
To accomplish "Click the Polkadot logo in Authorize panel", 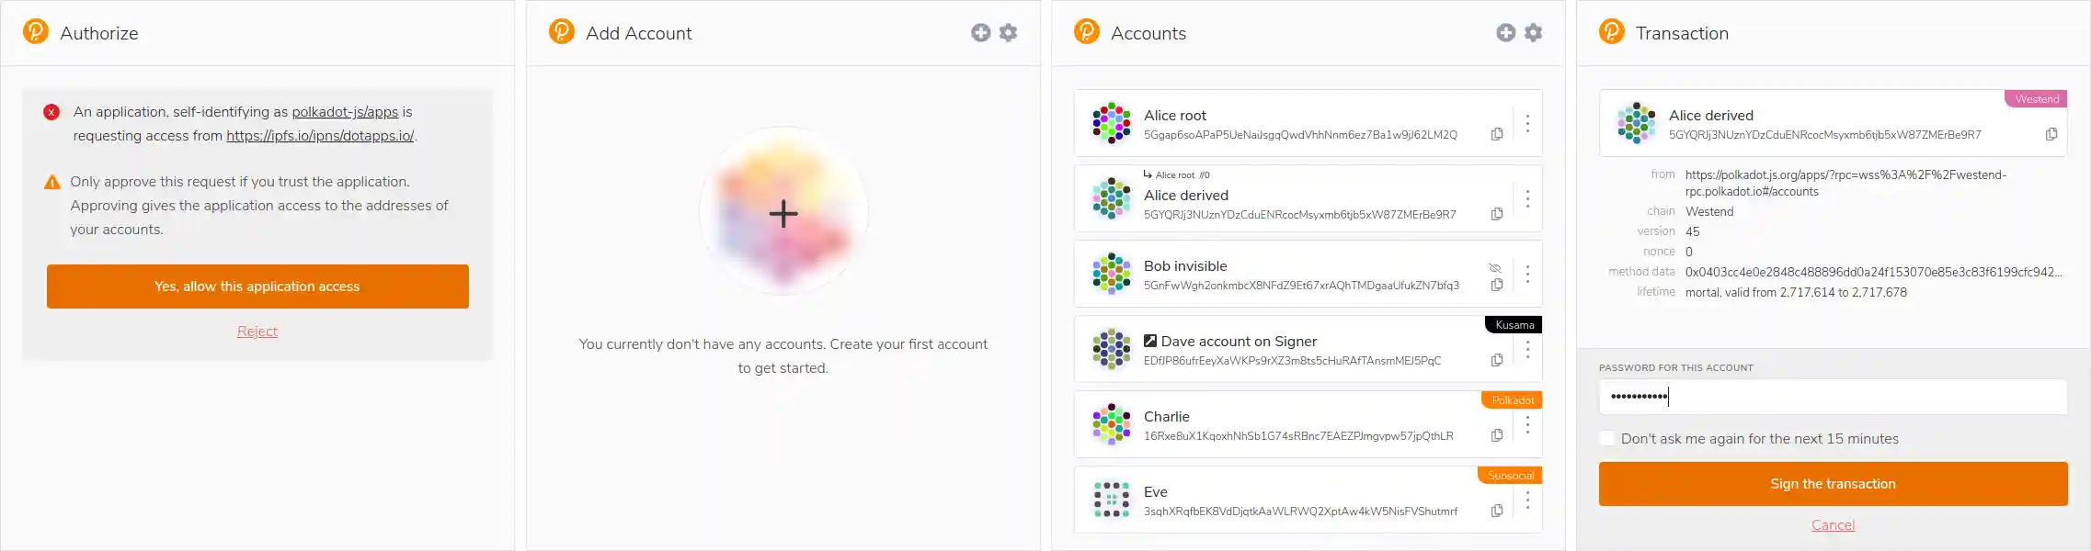I will (x=35, y=32).
